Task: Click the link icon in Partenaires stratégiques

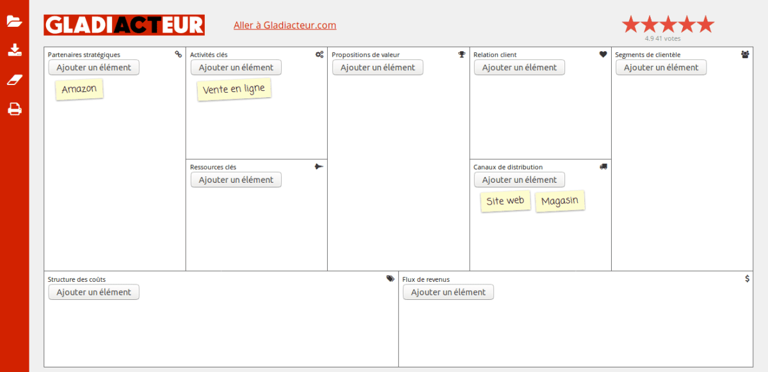Action: (x=179, y=54)
